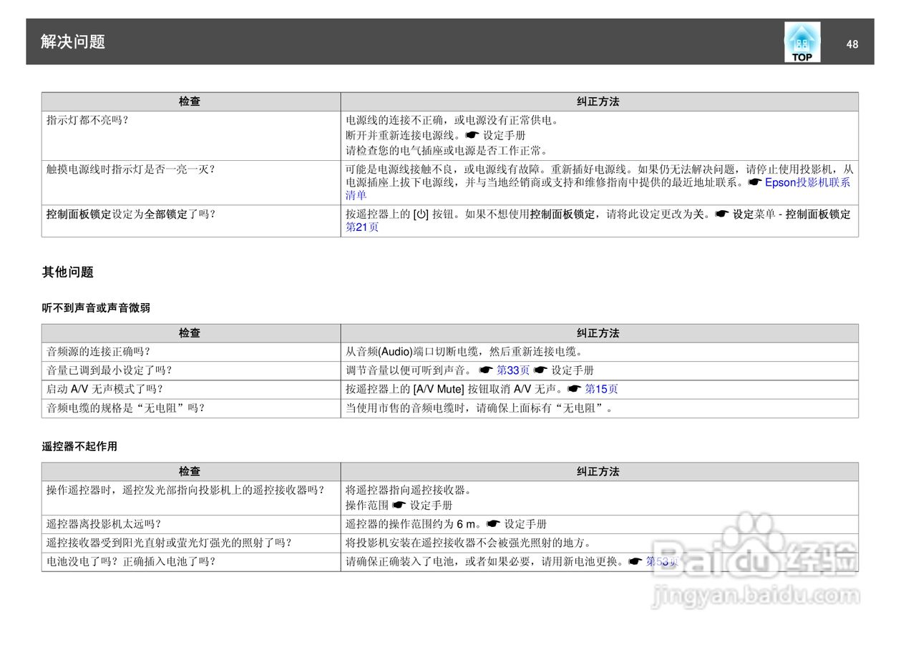Click page number 48 in the header

point(852,44)
